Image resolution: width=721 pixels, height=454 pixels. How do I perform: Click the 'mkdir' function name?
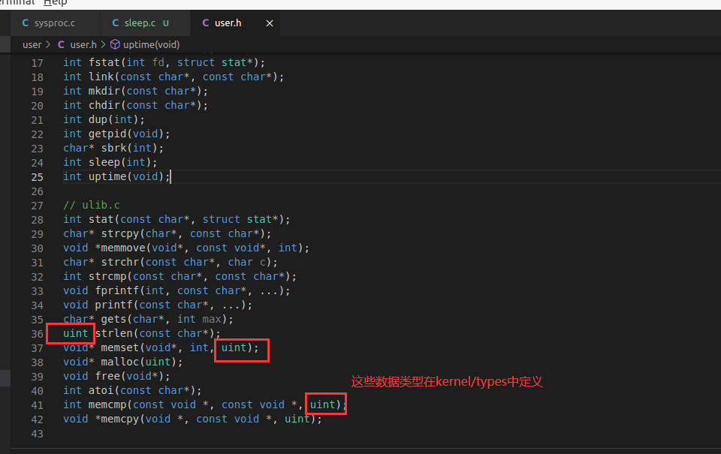[104, 91]
